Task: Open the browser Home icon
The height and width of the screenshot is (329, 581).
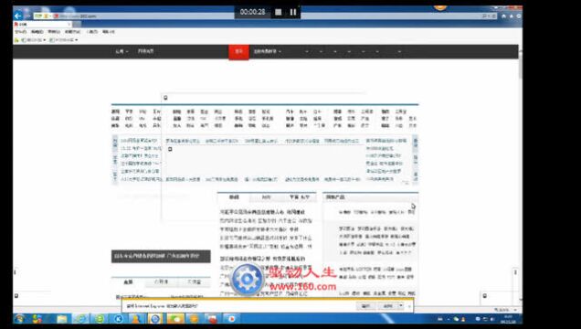Action: 503,16
